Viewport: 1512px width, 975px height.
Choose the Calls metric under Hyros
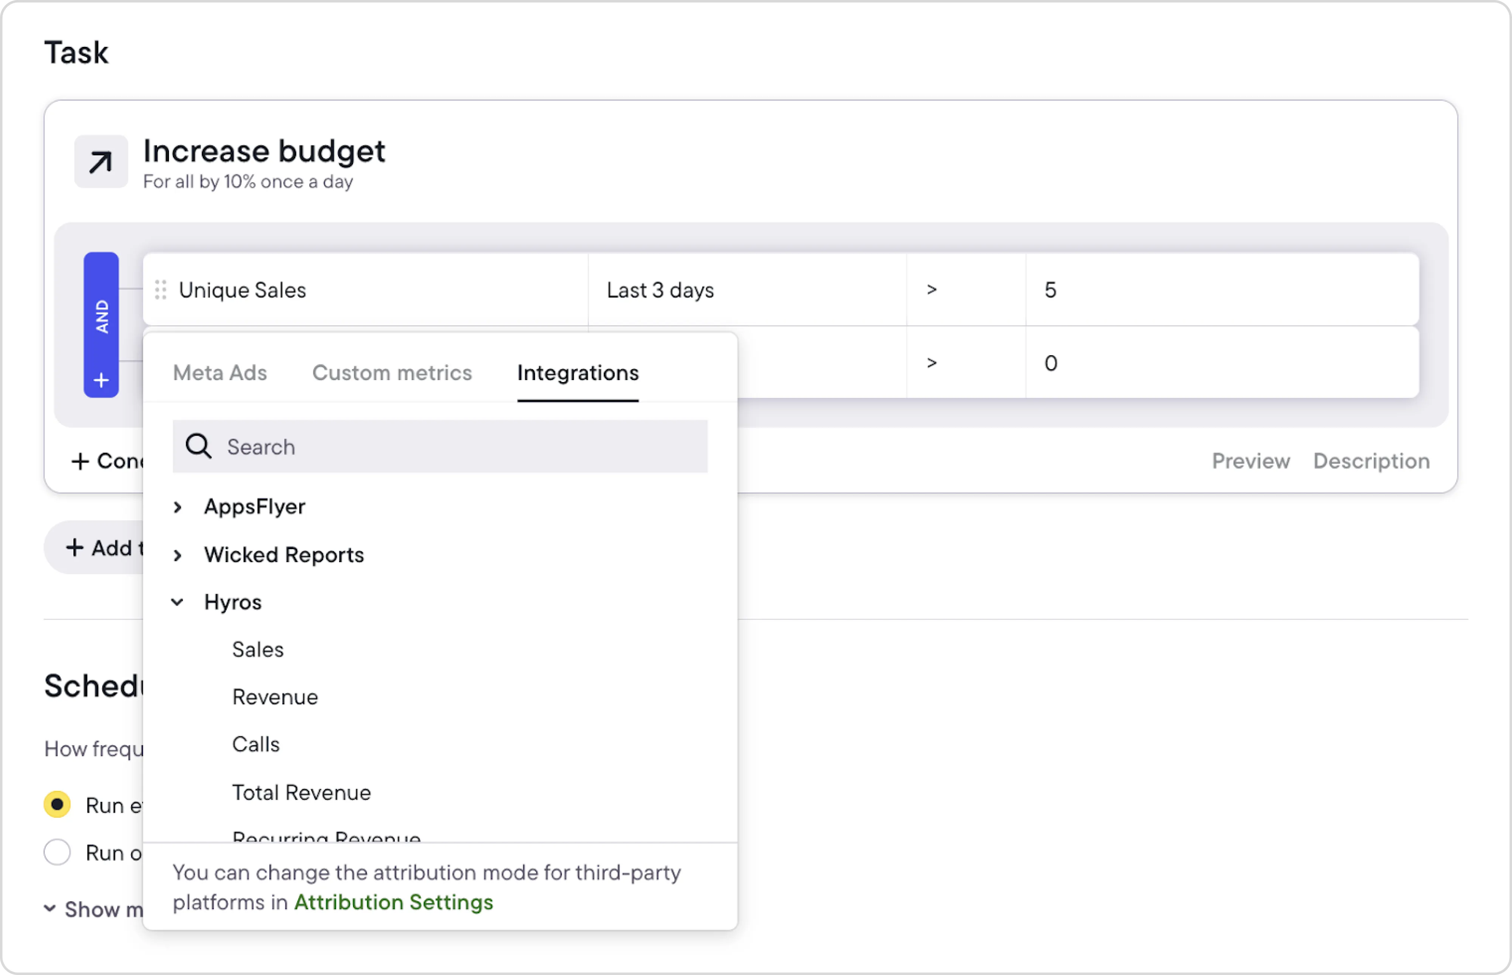pyautogui.click(x=256, y=744)
